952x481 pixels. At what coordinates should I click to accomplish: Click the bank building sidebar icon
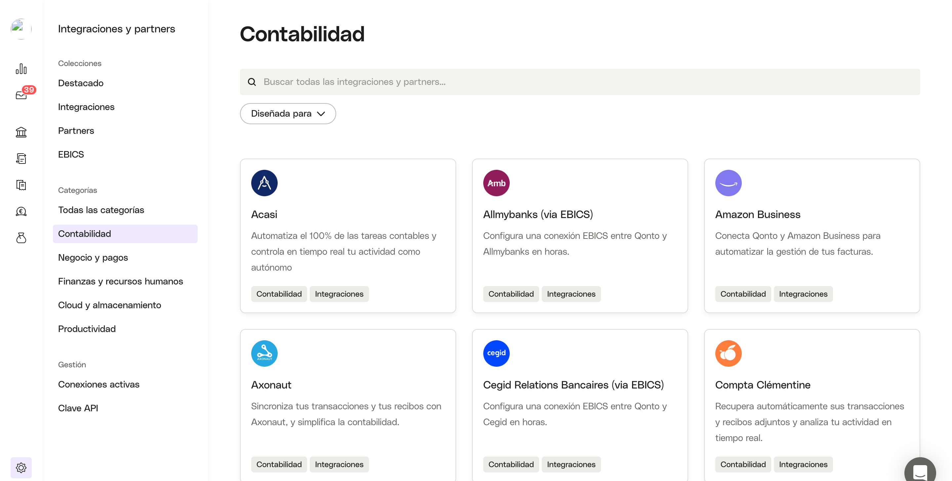pyautogui.click(x=21, y=132)
